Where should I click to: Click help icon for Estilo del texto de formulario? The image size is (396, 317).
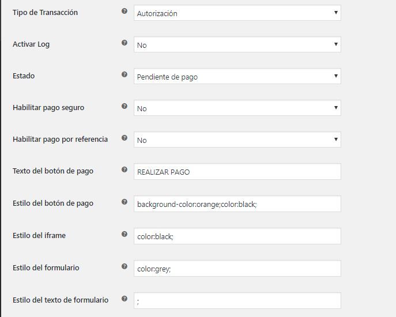point(125,299)
